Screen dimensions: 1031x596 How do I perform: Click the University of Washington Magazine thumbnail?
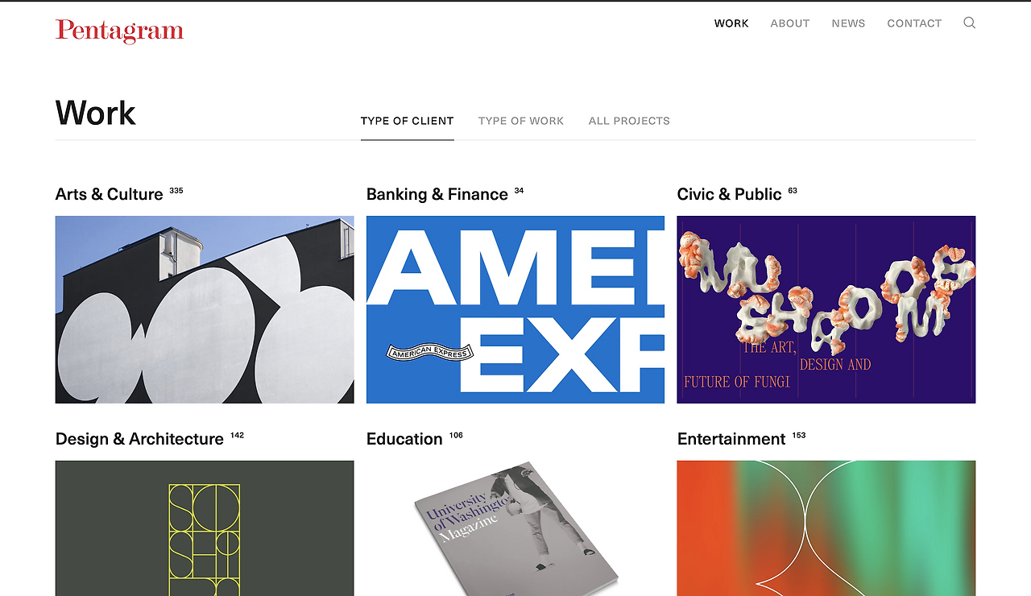click(x=515, y=528)
